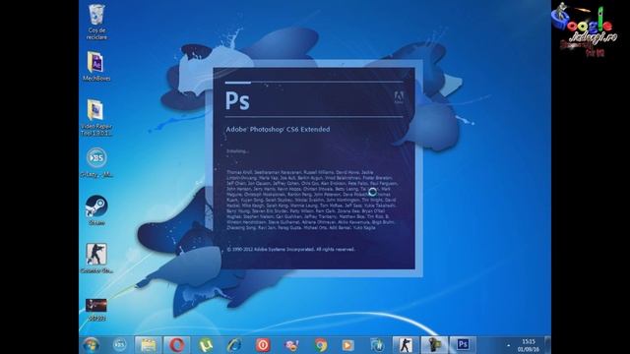Switch to the Photoshop taskbar button
Image resolution: width=630 pixels, height=354 pixels.
click(x=463, y=345)
